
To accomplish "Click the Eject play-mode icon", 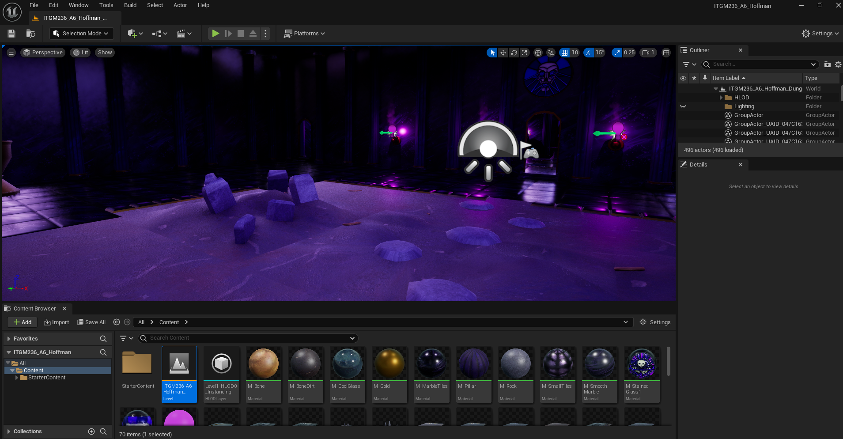I will pyautogui.click(x=253, y=34).
